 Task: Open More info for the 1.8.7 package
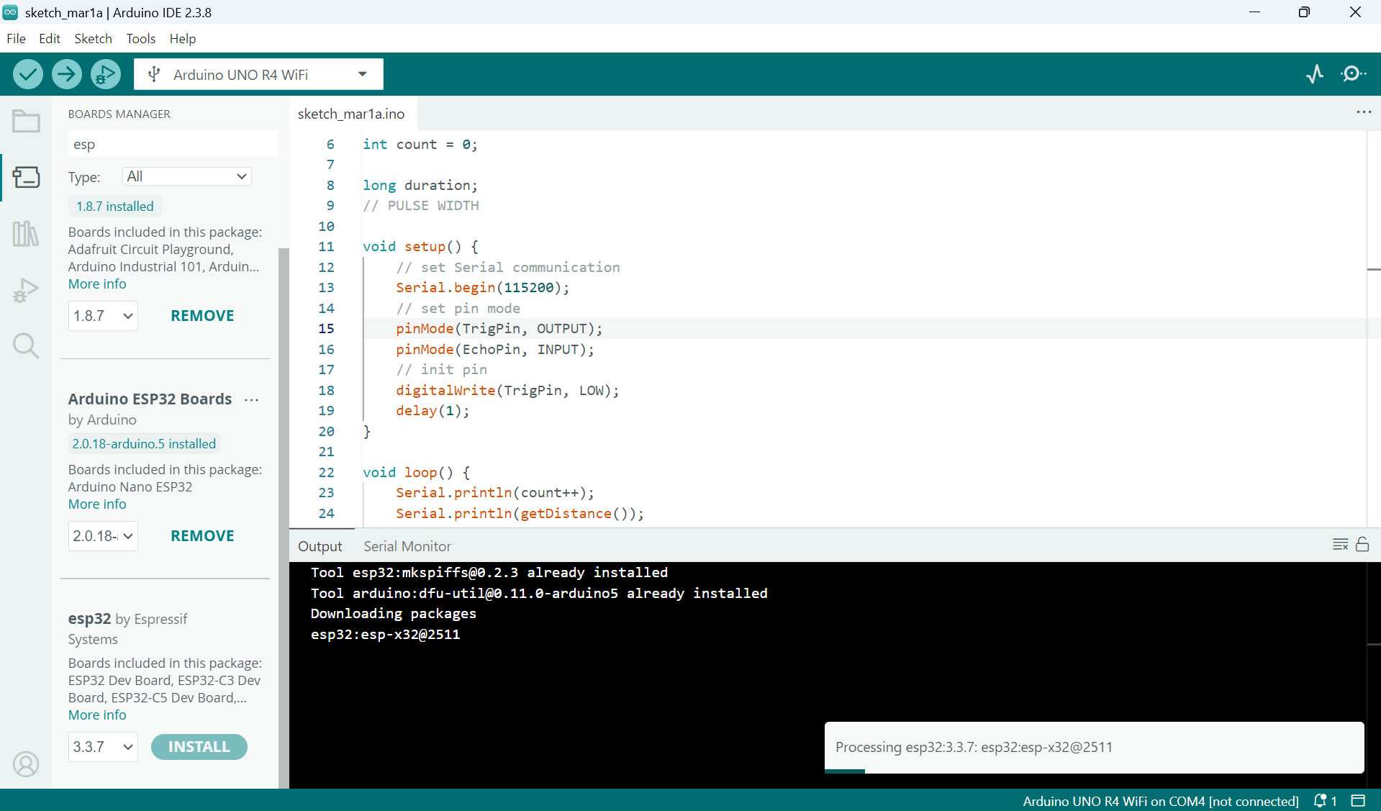[x=97, y=284]
